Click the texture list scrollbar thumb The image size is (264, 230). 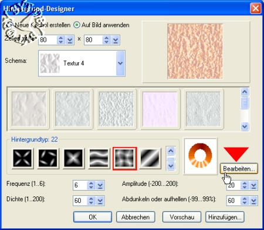tap(245, 103)
